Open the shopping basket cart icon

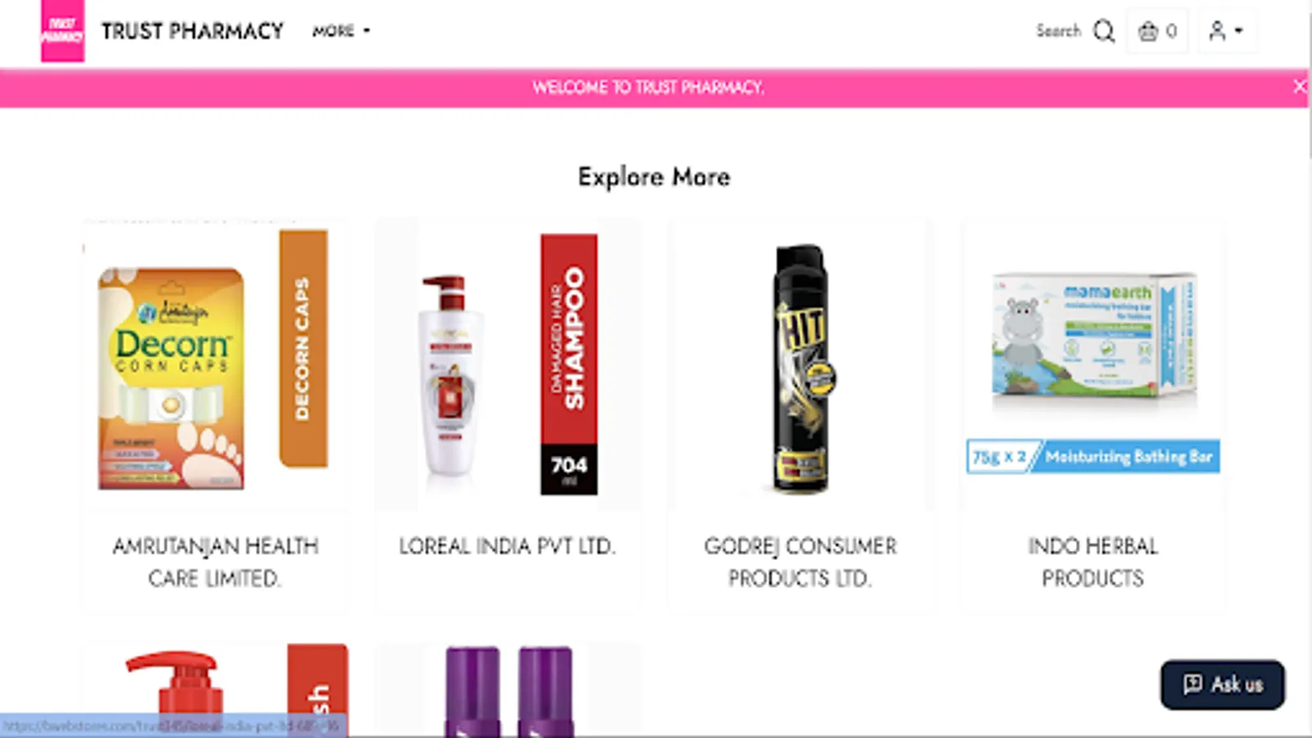(1148, 31)
